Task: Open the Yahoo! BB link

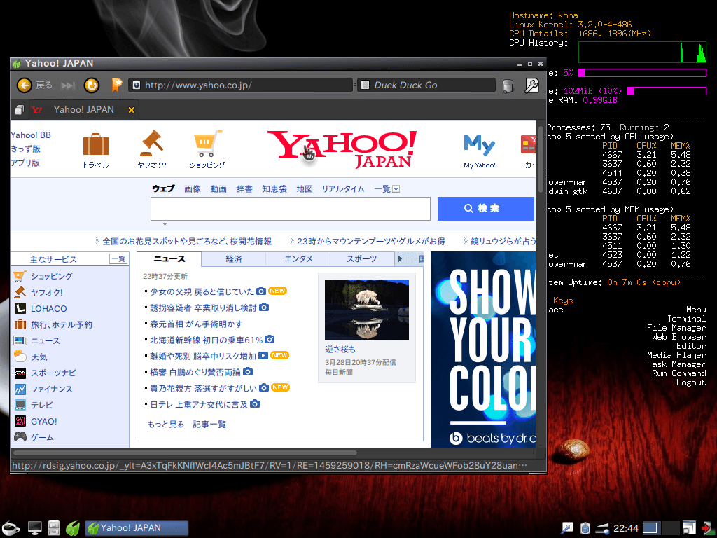Action: coord(31,135)
